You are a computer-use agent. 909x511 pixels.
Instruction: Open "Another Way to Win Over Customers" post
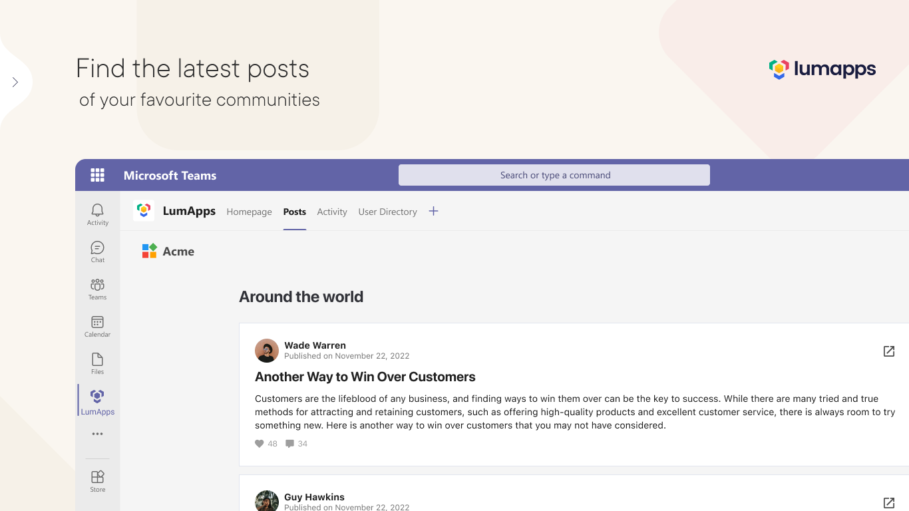[365, 377]
